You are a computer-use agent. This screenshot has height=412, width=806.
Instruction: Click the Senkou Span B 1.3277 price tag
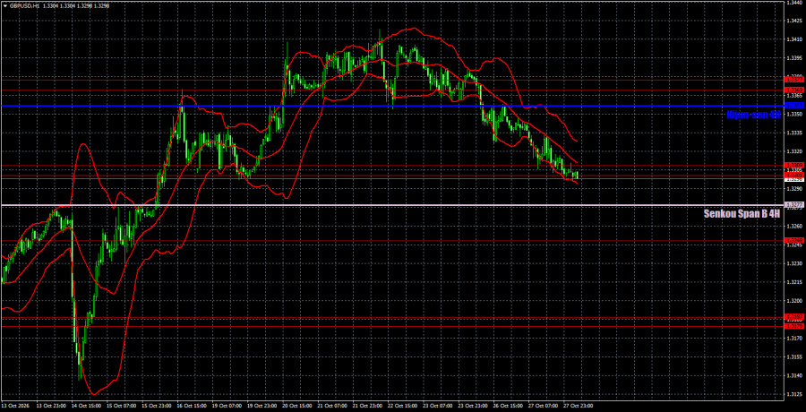point(794,205)
